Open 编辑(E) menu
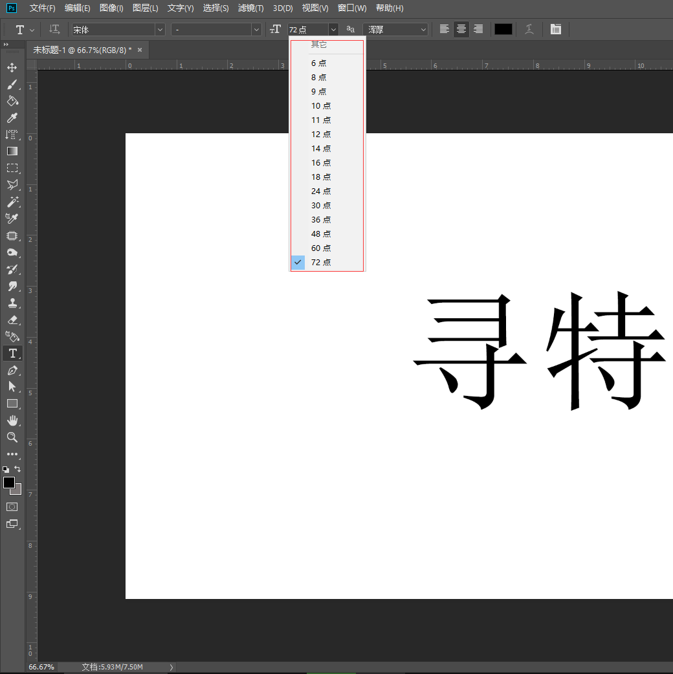This screenshot has width=673, height=674. 78,8
